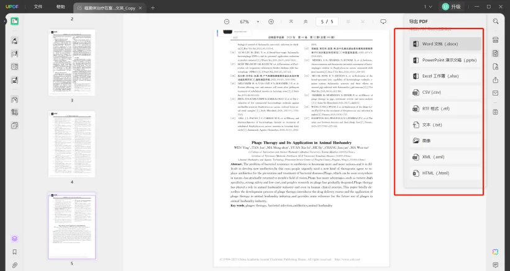Export as CSV (.csv)
Image resolution: width=510 pixels, height=271 pixels.
point(445,92)
